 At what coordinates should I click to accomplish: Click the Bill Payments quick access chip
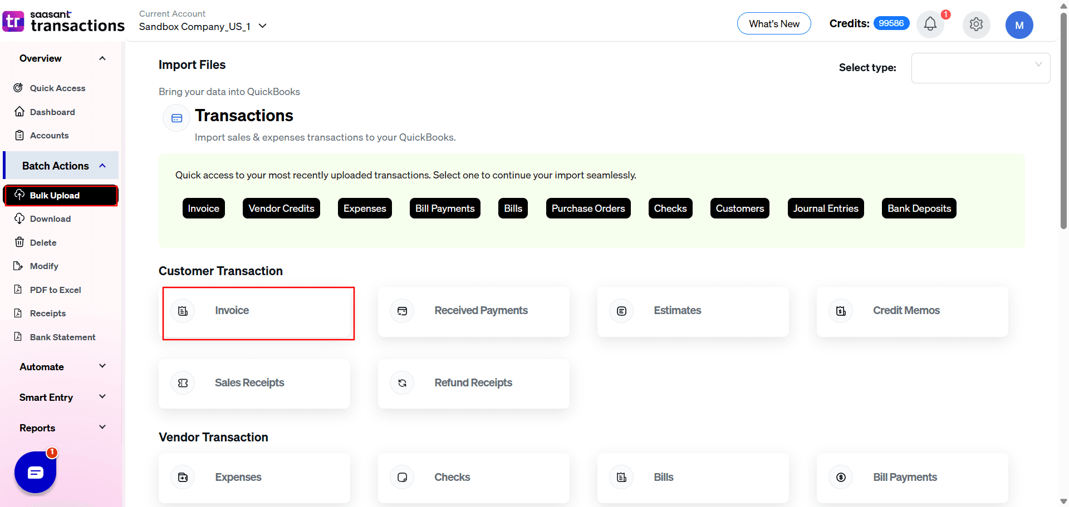[x=445, y=208]
